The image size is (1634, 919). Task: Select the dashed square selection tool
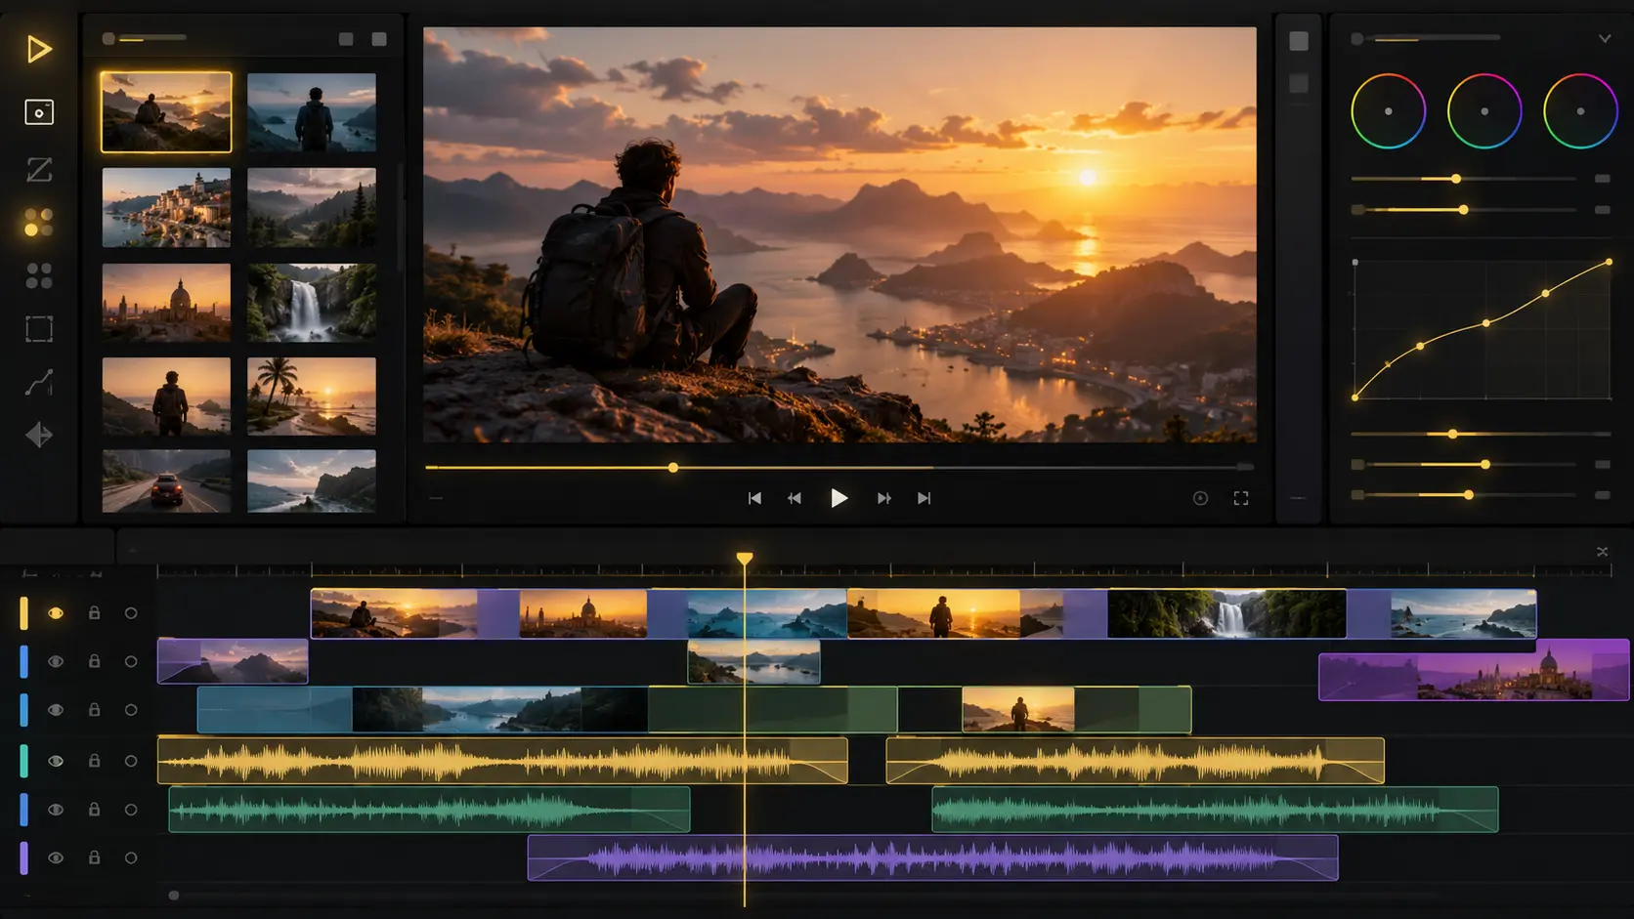(x=39, y=329)
